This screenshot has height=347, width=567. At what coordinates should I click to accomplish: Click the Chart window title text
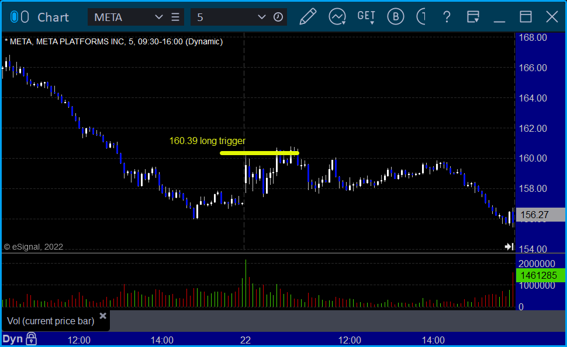[53, 17]
